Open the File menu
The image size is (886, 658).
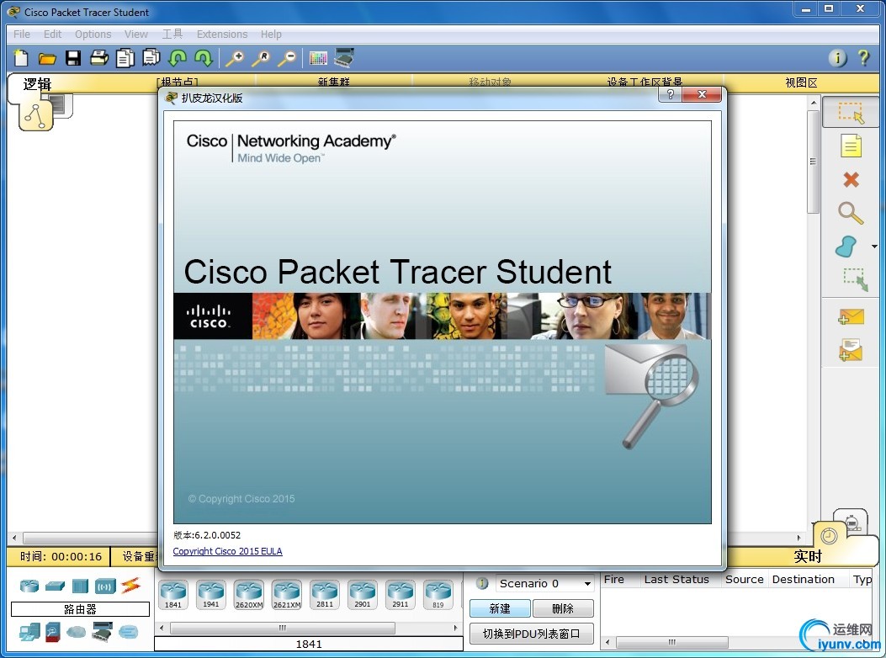tap(22, 34)
